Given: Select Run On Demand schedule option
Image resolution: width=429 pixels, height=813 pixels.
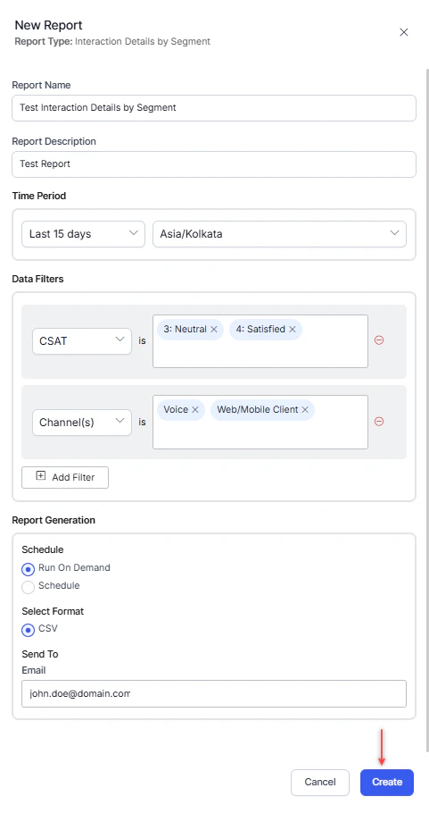Looking at the screenshot, I should [x=28, y=569].
